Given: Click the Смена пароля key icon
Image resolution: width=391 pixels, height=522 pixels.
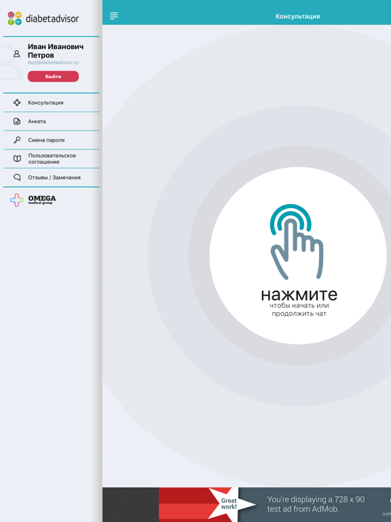Looking at the screenshot, I should coord(17,140).
